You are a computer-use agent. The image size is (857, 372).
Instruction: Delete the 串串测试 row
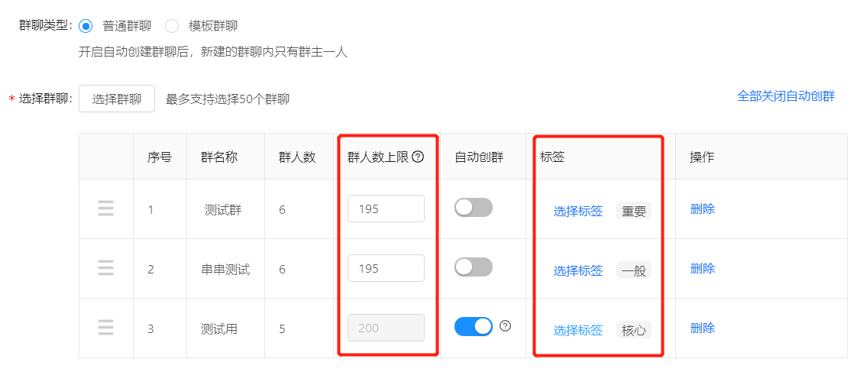pyautogui.click(x=702, y=268)
